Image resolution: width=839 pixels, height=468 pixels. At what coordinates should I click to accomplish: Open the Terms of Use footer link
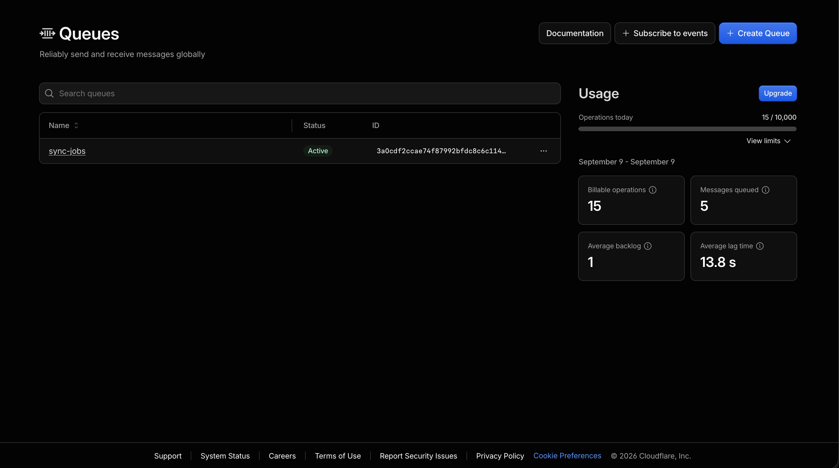(x=338, y=456)
